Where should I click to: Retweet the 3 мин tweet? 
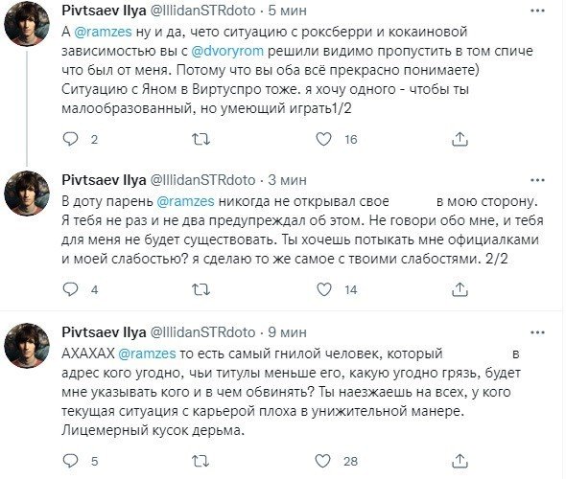pos(200,289)
